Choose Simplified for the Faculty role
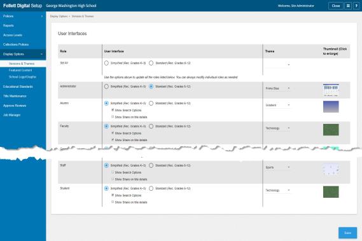This screenshot has height=241, width=362. point(106,127)
